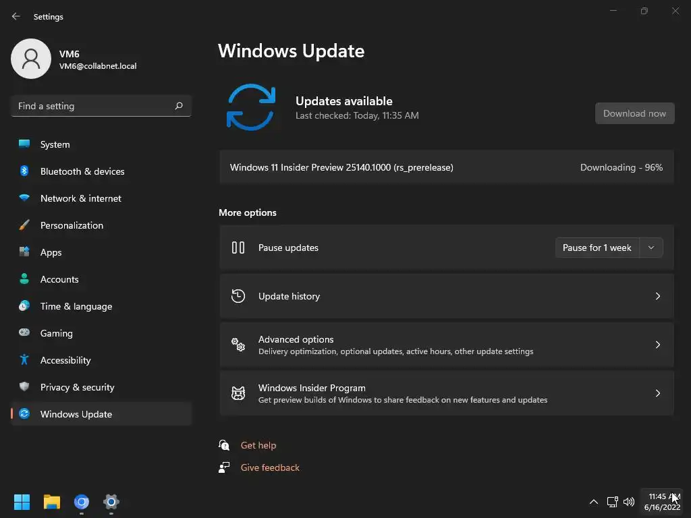691x518 pixels.
Task: Open File Explorer from the taskbar
Action: point(52,502)
